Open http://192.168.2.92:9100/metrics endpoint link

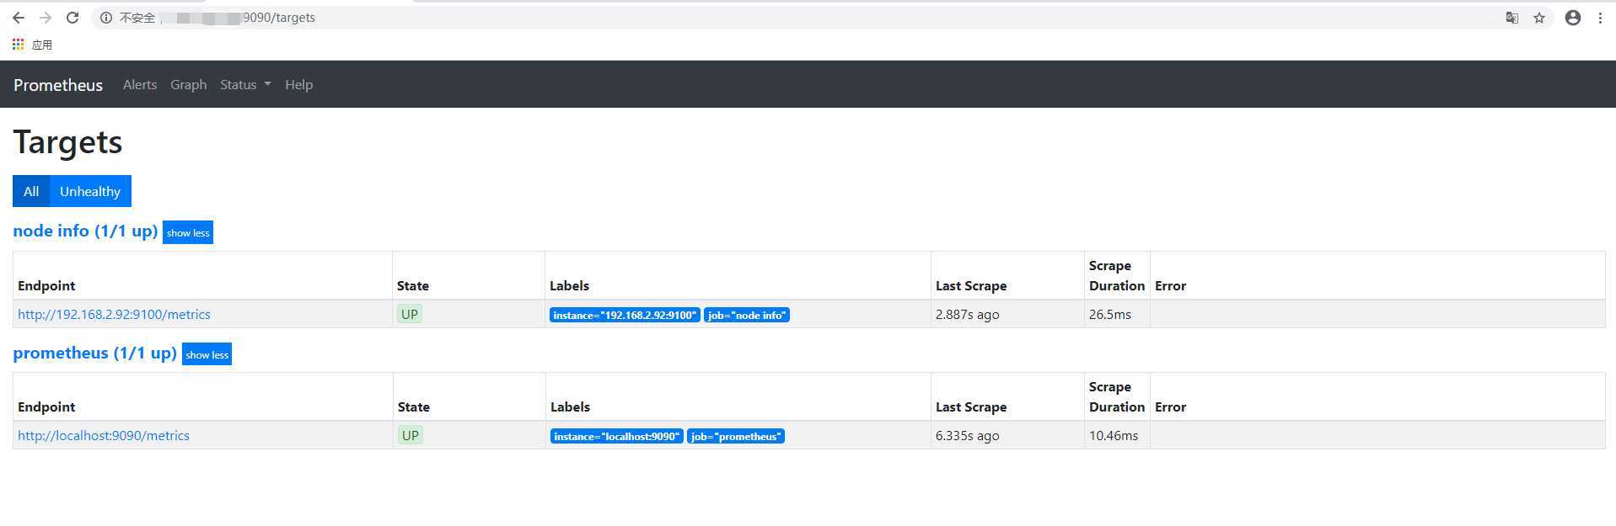pos(114,315)
